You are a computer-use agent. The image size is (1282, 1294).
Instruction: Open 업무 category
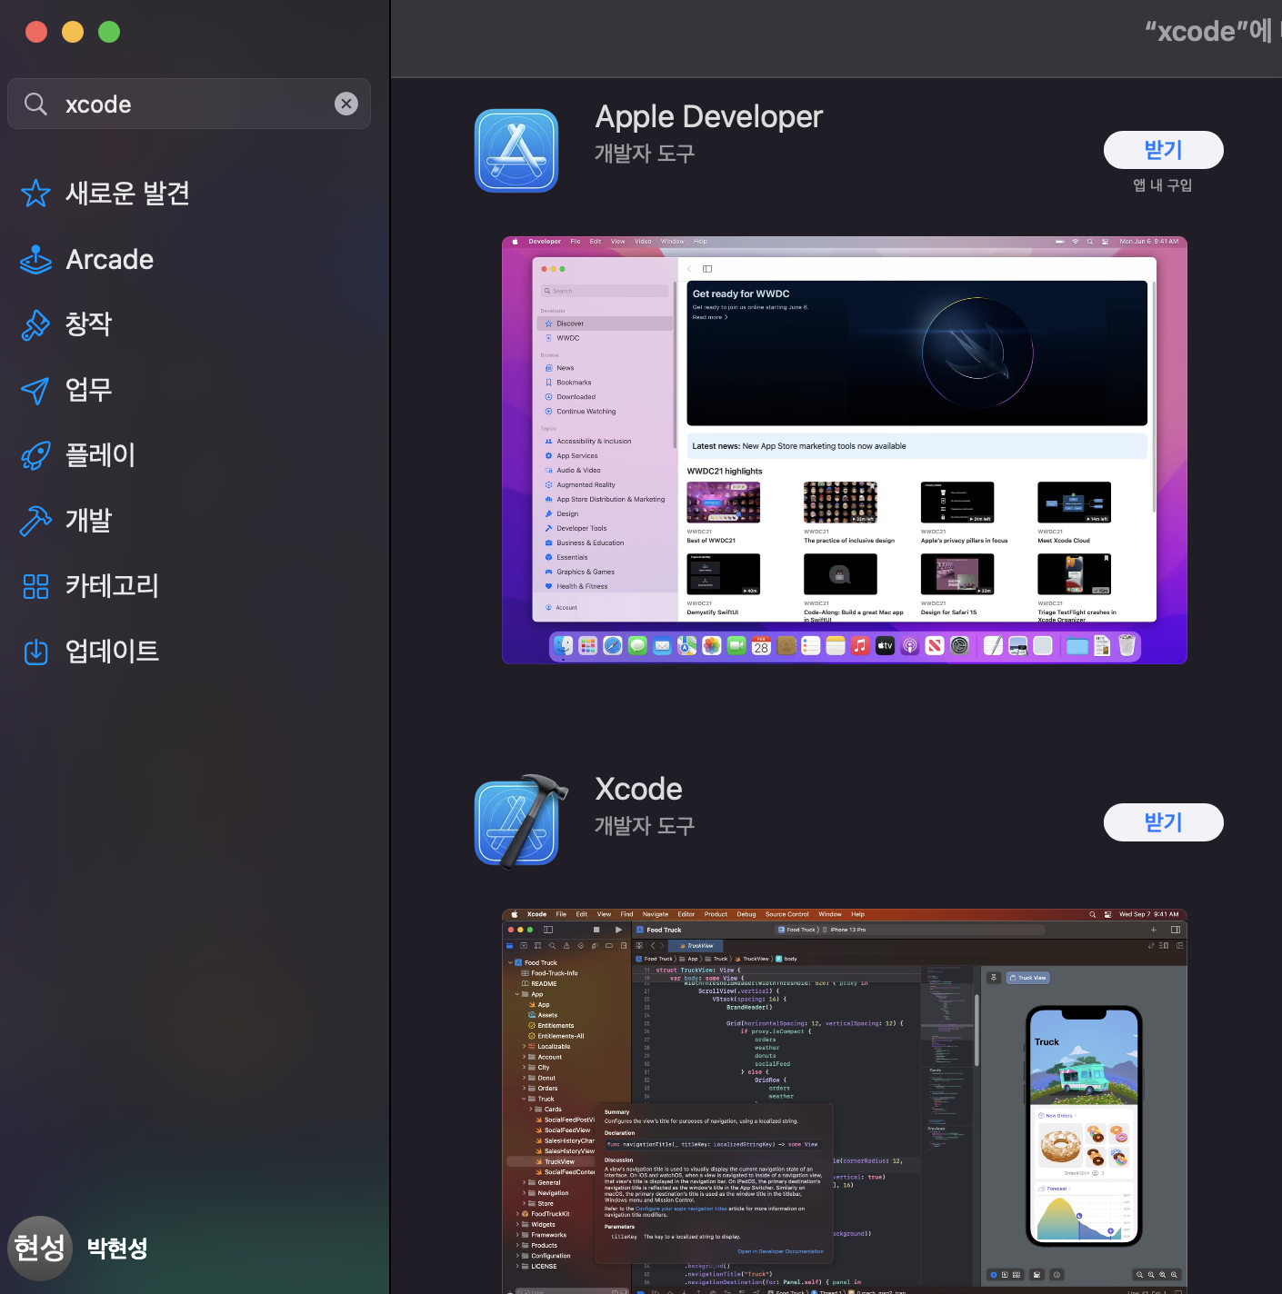[x=88, y=389]
